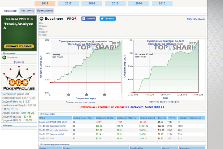
Task: Click the IMPROVE MY GAME! banner button
Action: [x=19, y=46]
